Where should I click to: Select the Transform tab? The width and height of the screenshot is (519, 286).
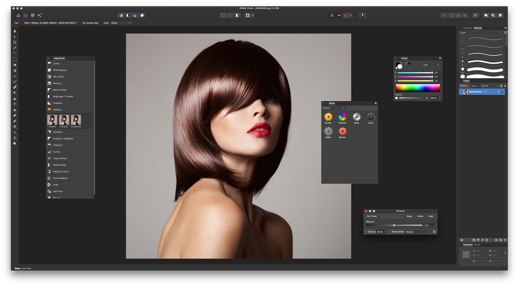468,245
